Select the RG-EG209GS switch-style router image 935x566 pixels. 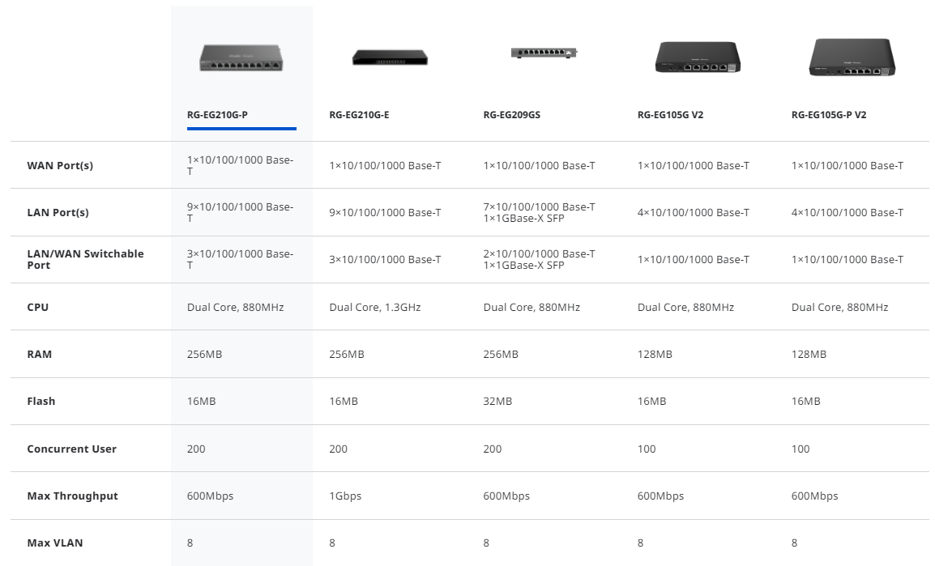(544, 53)
